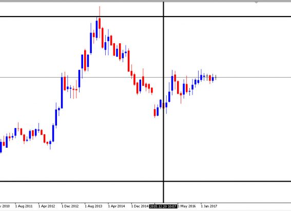The width and height of the screenshot is (291, 211).
Task: Click the highlighted 2015.12.20 10:57 date label
Action: coord(163,206)
